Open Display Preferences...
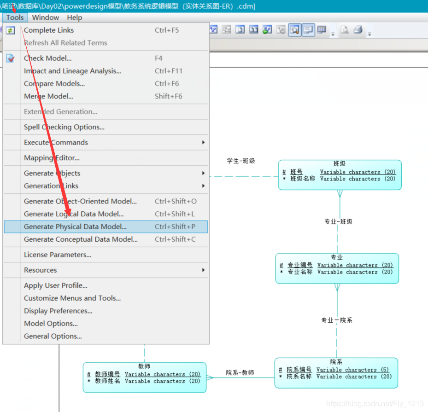428x412 pixels. point(106,311)
